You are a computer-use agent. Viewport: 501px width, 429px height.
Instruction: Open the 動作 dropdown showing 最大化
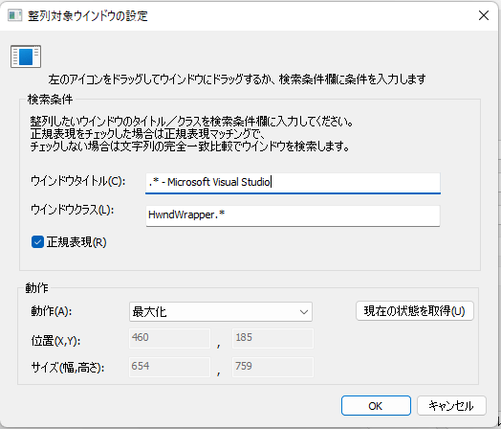coord(221,311)
